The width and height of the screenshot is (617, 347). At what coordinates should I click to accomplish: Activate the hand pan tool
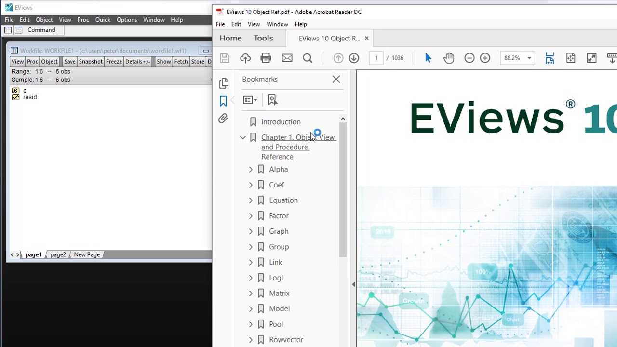[x=449, y=58]
